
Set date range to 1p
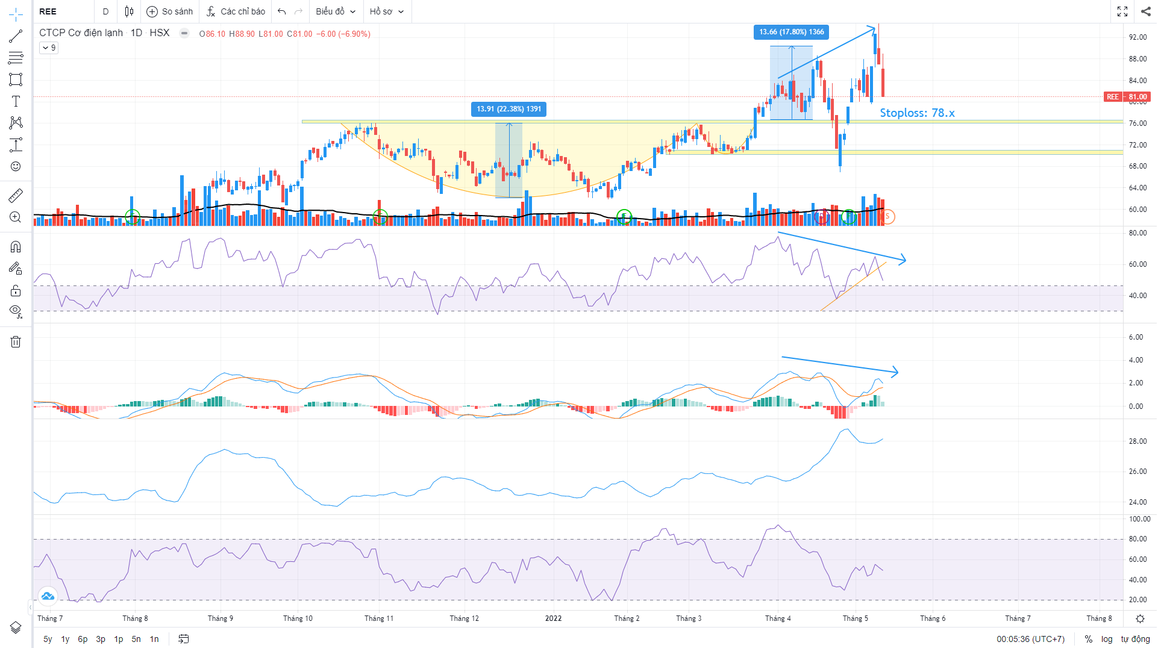[x=119, y=639]
